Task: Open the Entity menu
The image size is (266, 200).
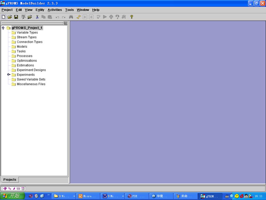Action: 40,10
